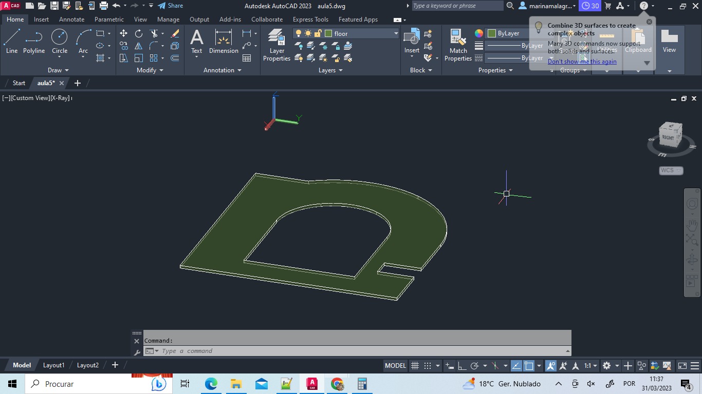
Task: Click the Rotate tool icon
Action: click(x=139, y=33)
